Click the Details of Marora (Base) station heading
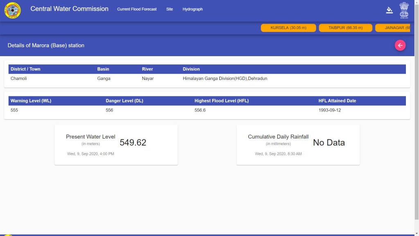Screen dimensions: 419x236 46,45
